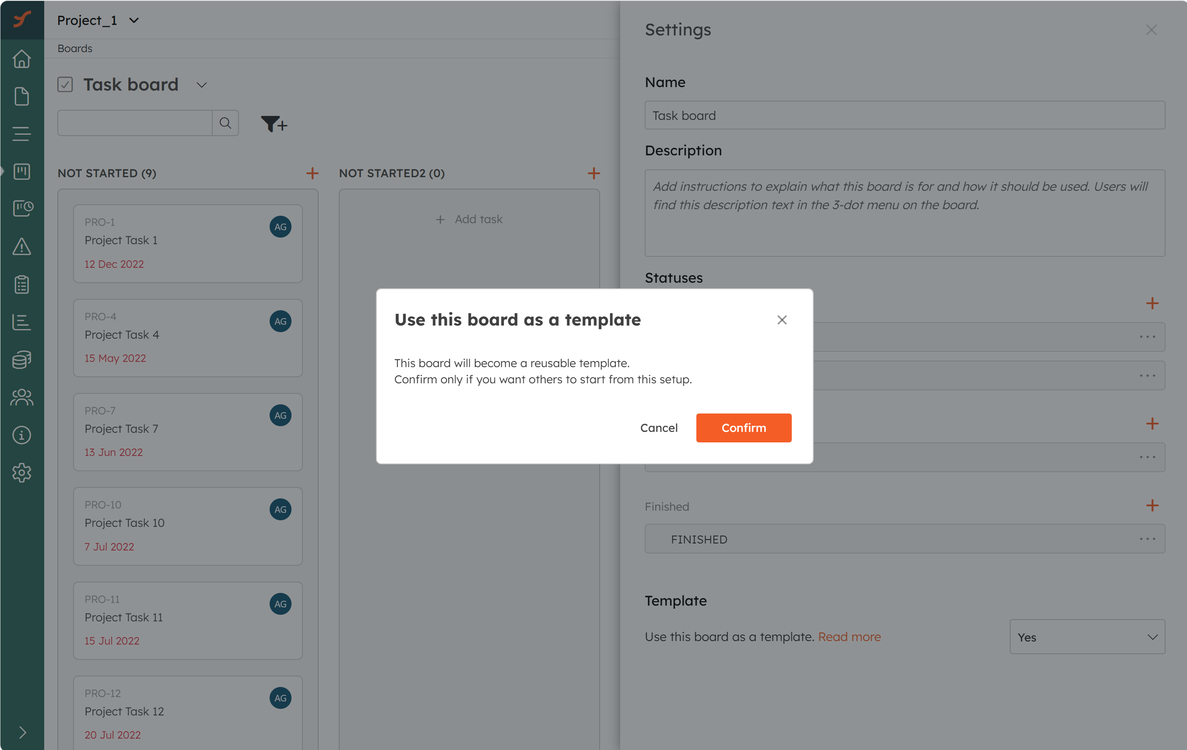
Task: Add task via NOT STARTED2 plus icon
Action: (x=593, y=173)
